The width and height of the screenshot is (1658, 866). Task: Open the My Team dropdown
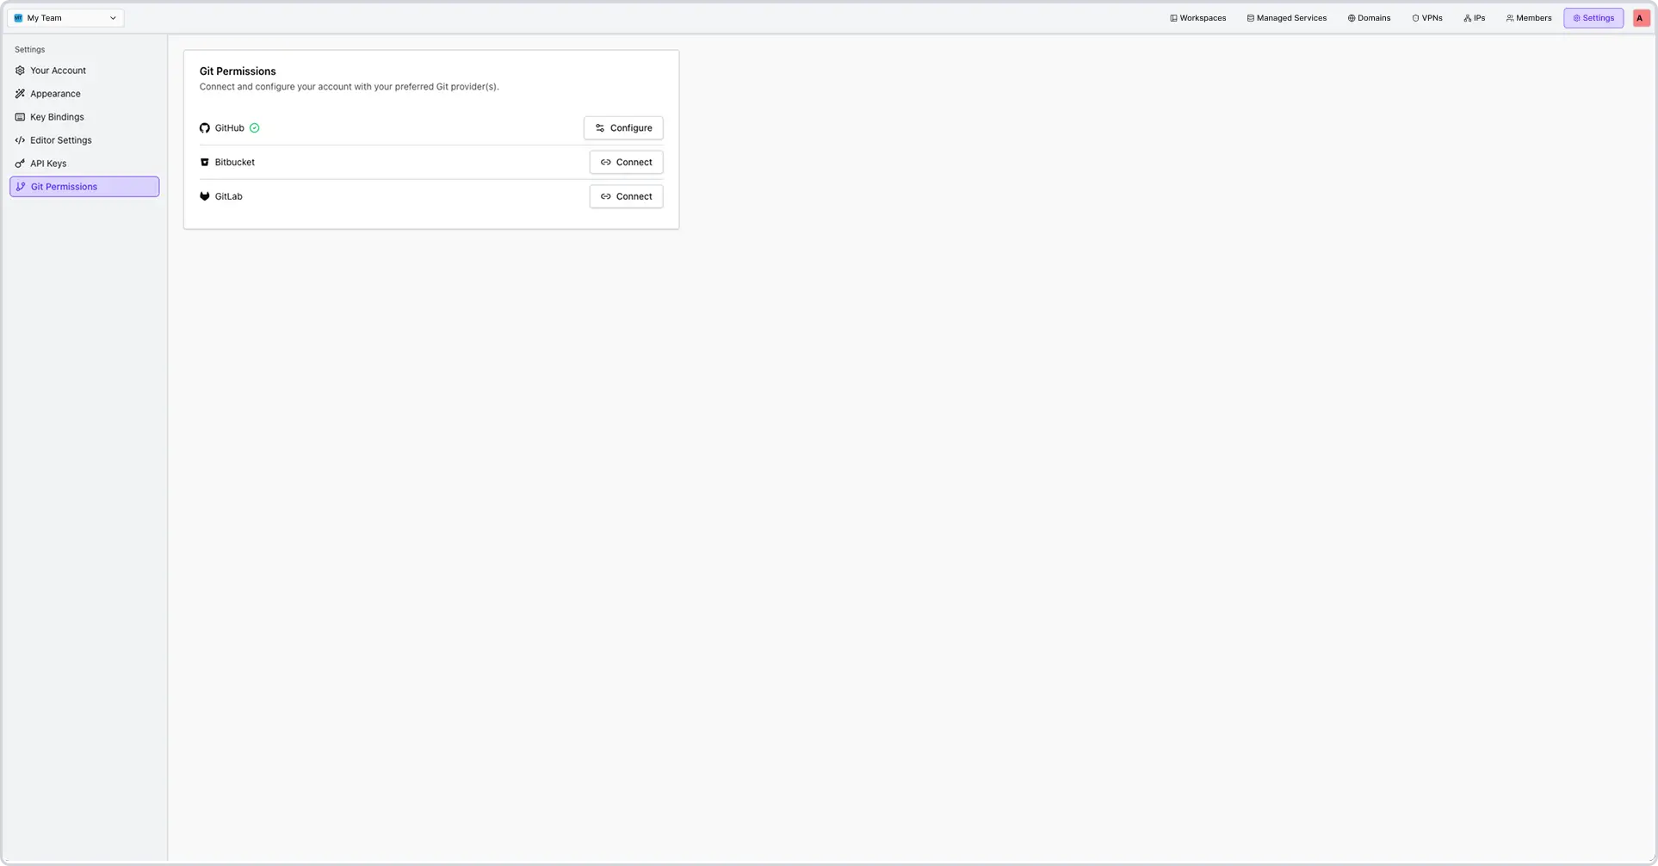click(65, 17)
